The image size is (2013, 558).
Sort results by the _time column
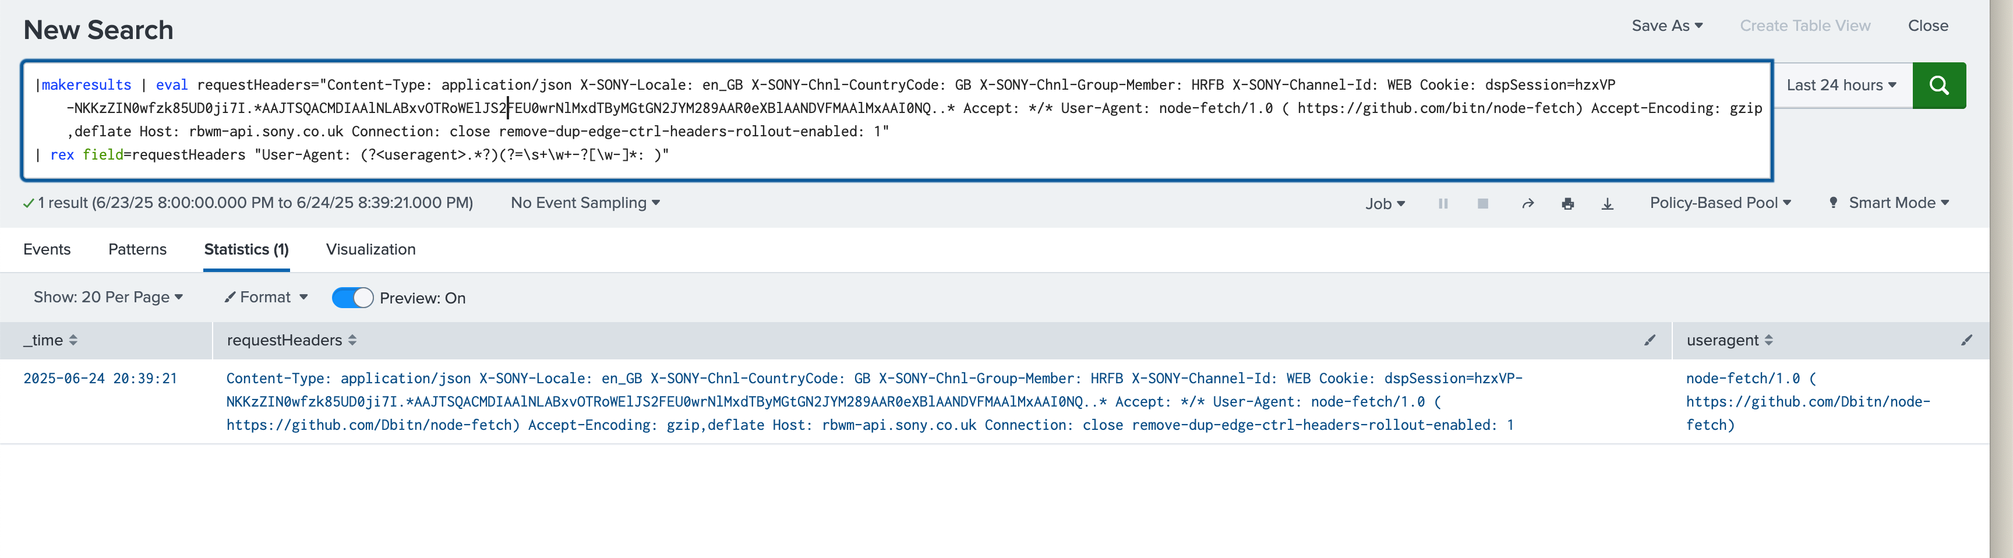point(74,340)
